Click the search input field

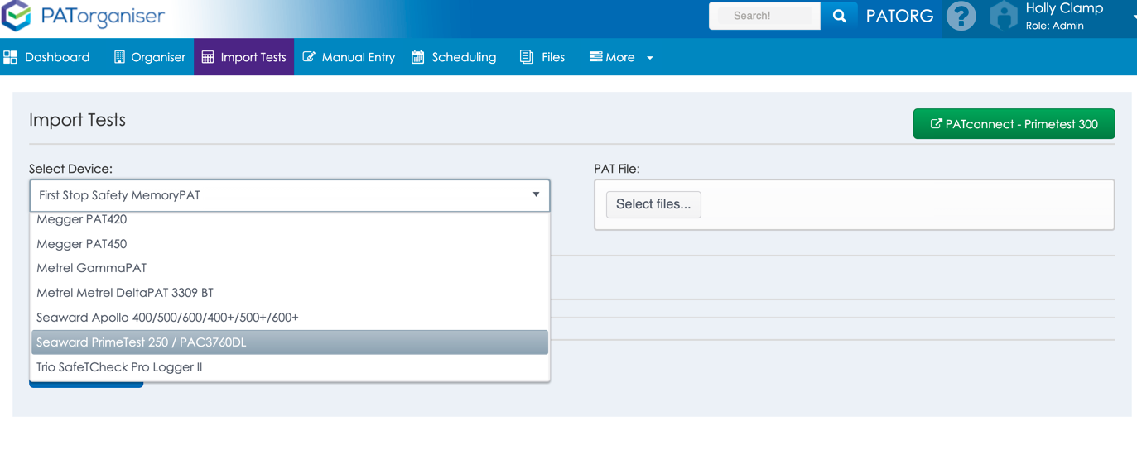pos(764,16)
